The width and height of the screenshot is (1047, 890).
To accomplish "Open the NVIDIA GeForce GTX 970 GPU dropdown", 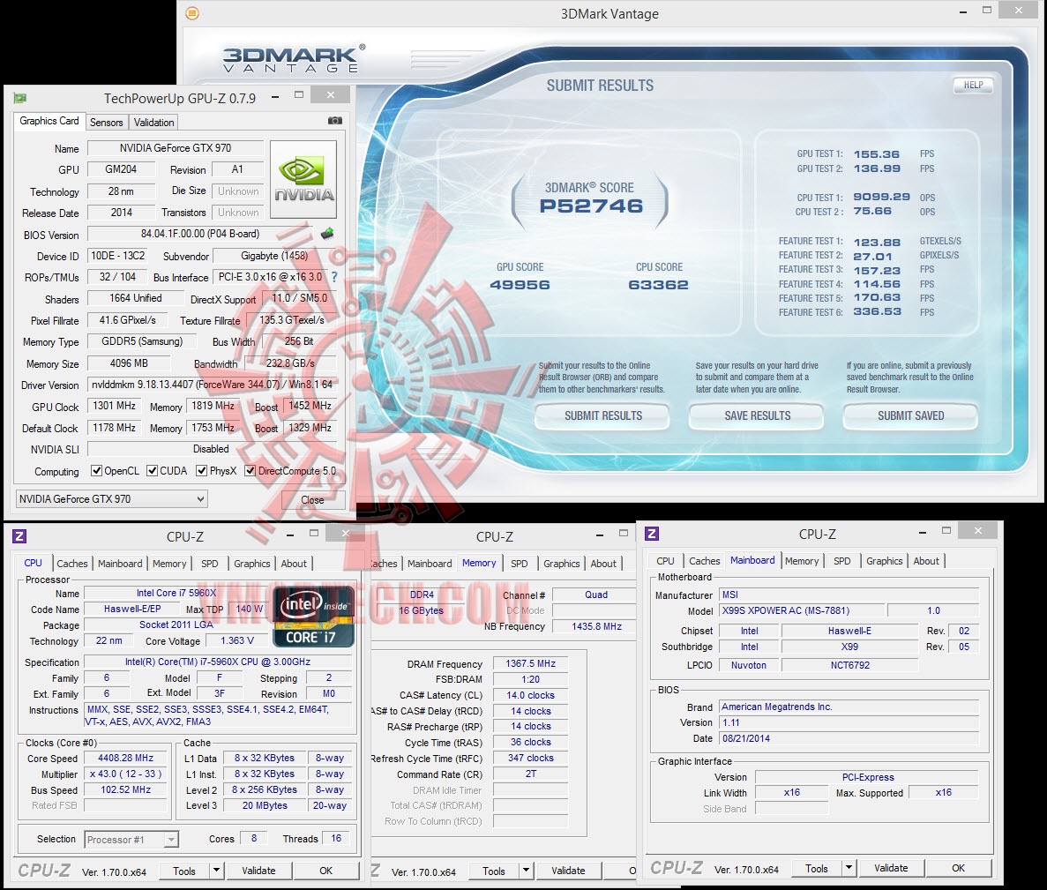I will tap(111, 498).
